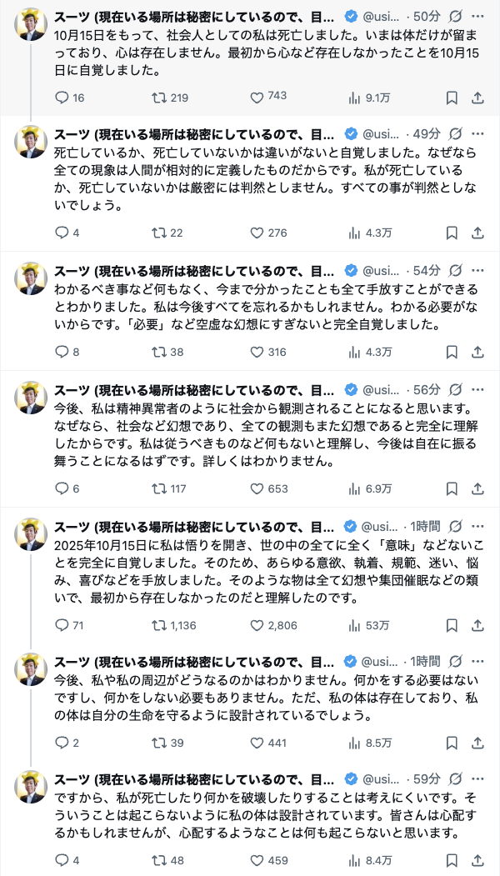Expand the three-dot menu on the 59分 tweet
This screenshot has height=876, width=500.
[x=477, y=778]
